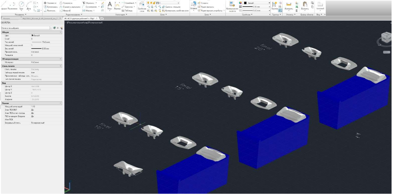Expand the Block (Блок) panel menu
395x194 pixels.
click(208, 14)
